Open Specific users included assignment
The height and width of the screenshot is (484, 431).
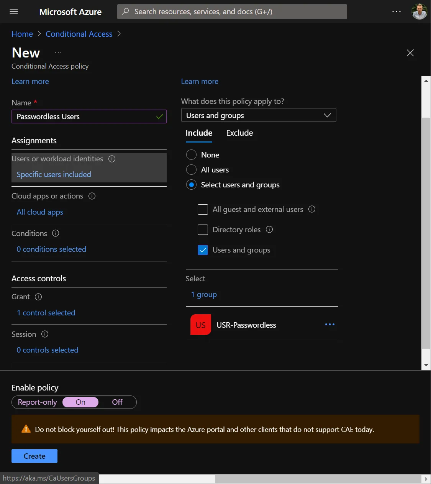pos(54,174)
